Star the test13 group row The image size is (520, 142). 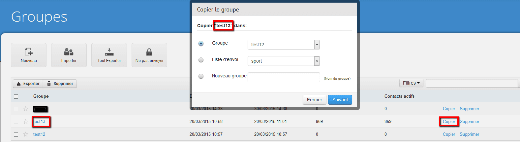[x=26, y=122]
